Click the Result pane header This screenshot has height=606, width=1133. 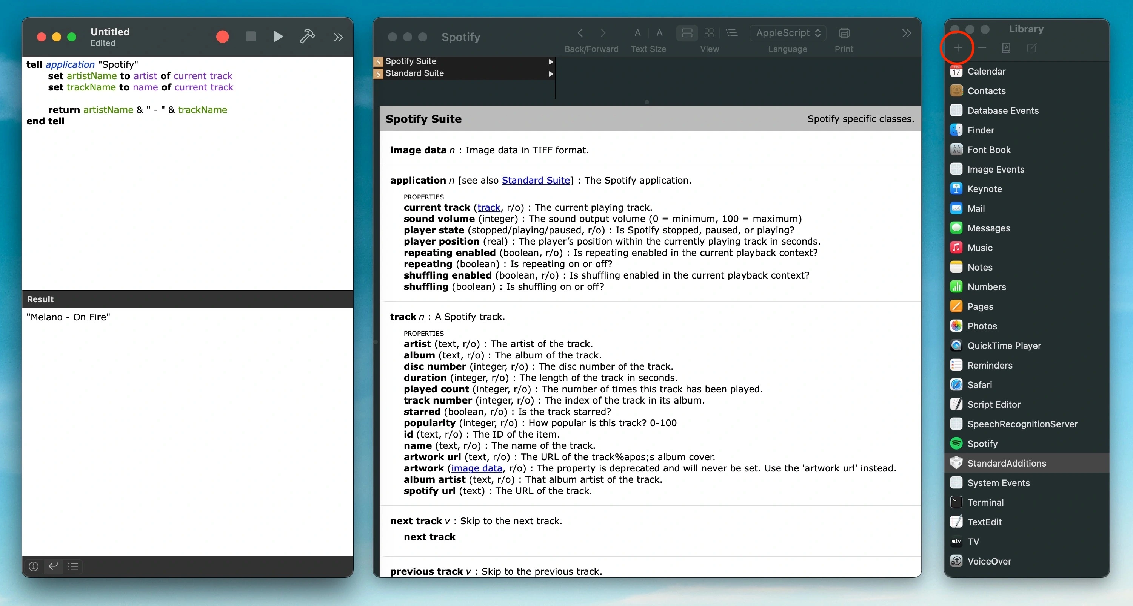tap(187, 300)
